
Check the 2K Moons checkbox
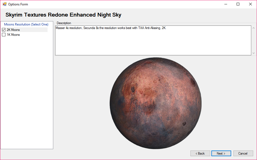4,30
